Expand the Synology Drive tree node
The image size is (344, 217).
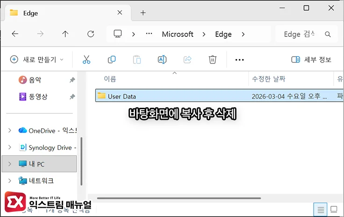coord(10,147)
